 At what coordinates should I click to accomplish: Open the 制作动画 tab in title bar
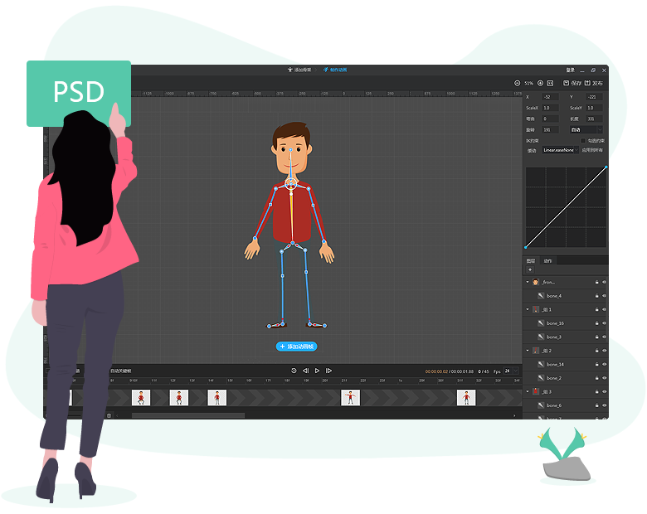point(335,70)
